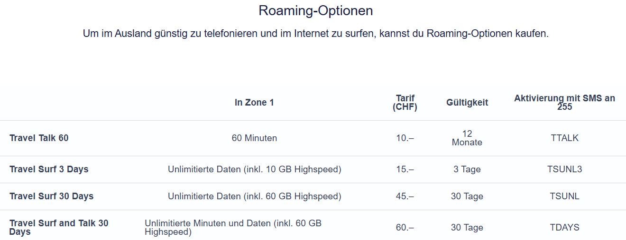The width and height of the screenshot is (626, 240).
Task: Click the "Aktivierung mit SMS an 255" header
Action: tap(564, 102)
